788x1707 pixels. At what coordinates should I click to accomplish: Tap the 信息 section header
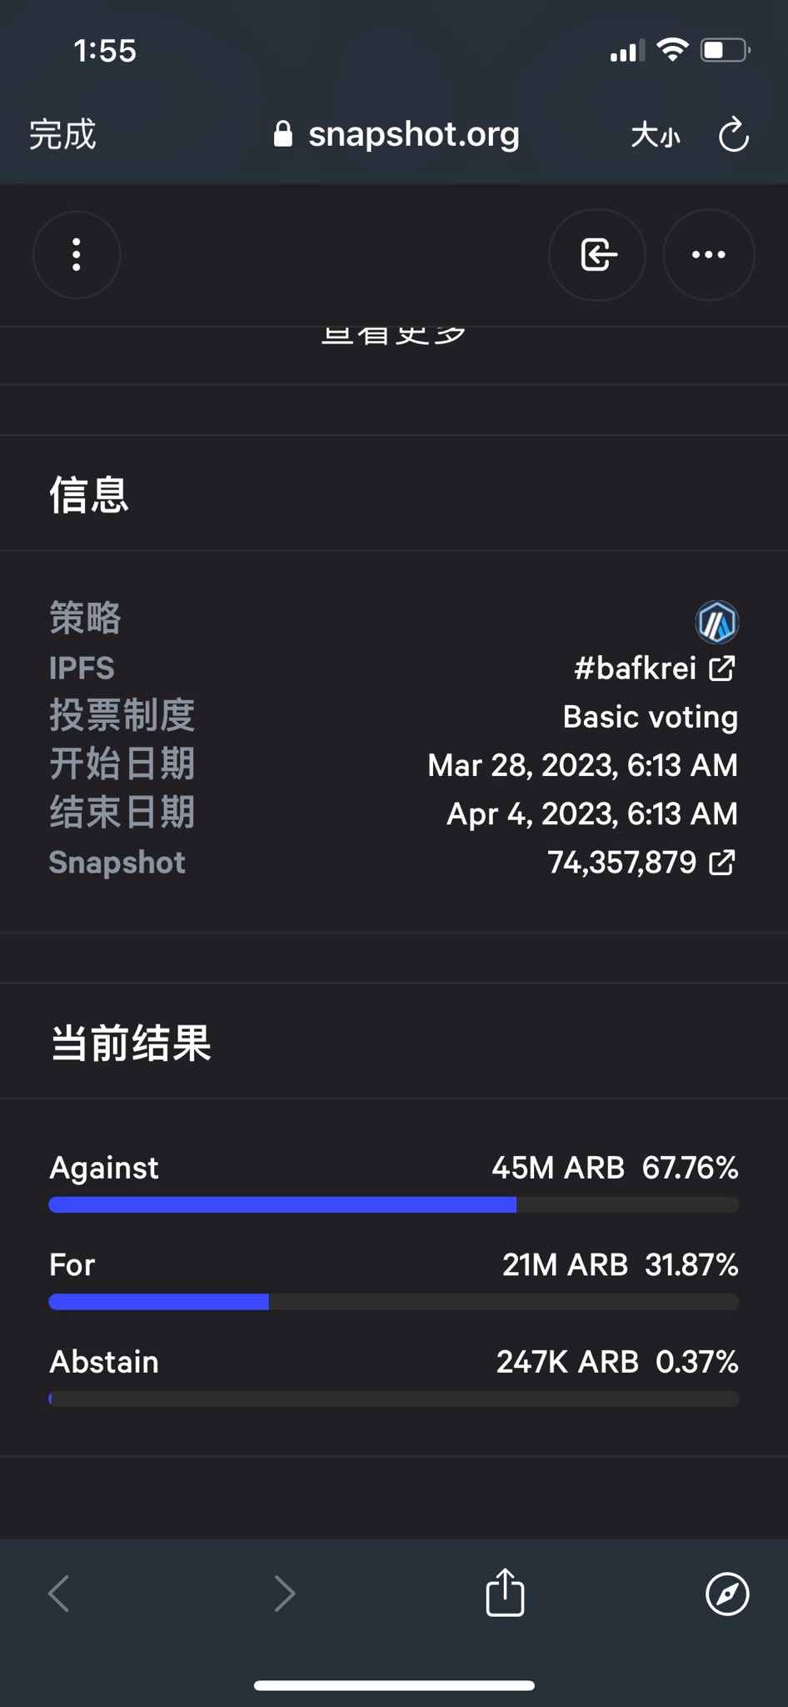point(89,494)
